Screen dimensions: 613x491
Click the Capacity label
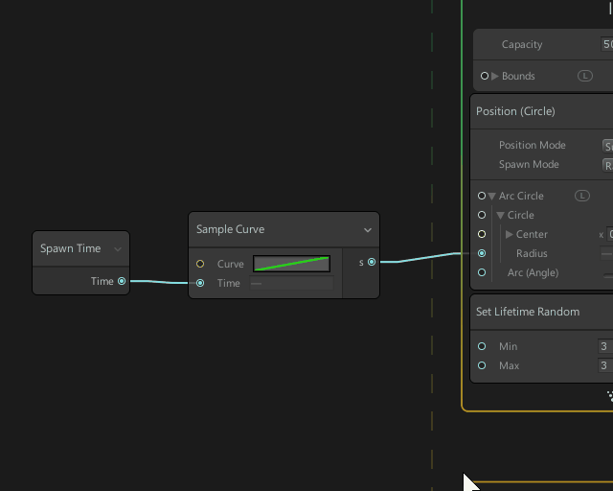[x=522, y=45]
